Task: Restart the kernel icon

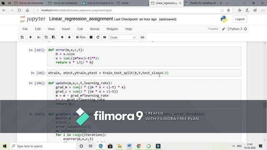Action: point(98,37)
